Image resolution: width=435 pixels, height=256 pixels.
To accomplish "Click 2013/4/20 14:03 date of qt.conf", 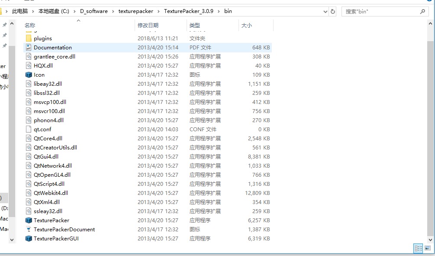I will pyautogui.click(x=158, y=130).
